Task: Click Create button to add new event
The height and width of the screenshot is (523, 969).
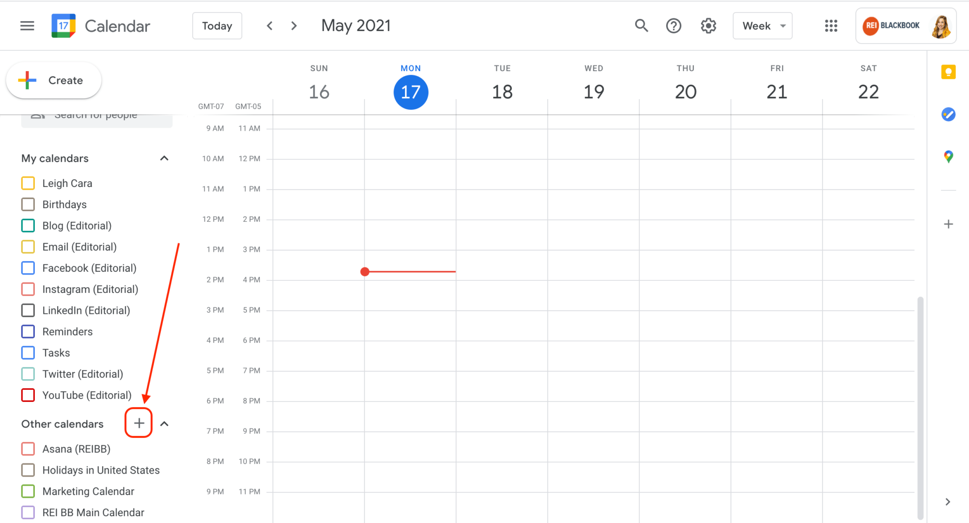Action: (53, 80)
